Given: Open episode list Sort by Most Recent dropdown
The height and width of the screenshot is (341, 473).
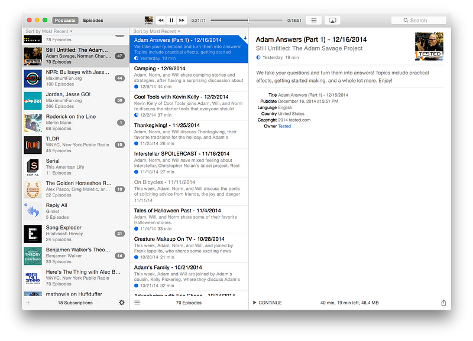Looking at the screenshot, I should (157, 31).
